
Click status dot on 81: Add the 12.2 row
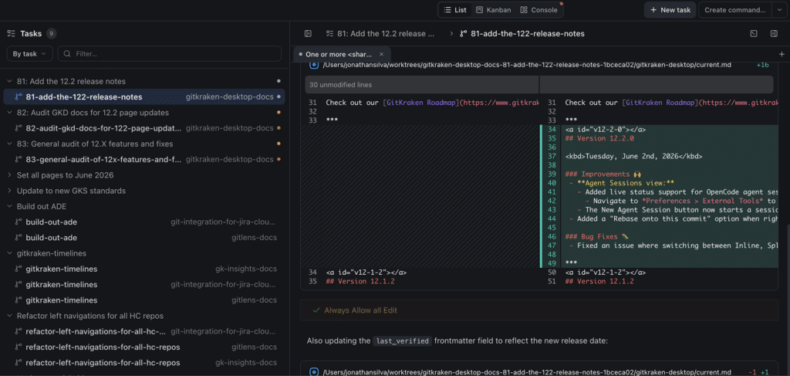(x=279, y=81)
